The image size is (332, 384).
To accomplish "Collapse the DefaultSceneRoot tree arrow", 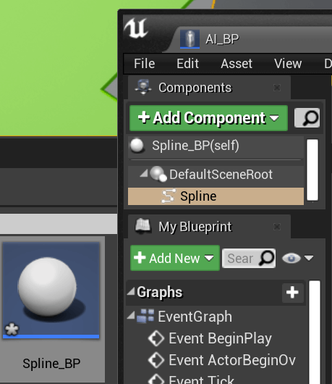I will [144, 174].
